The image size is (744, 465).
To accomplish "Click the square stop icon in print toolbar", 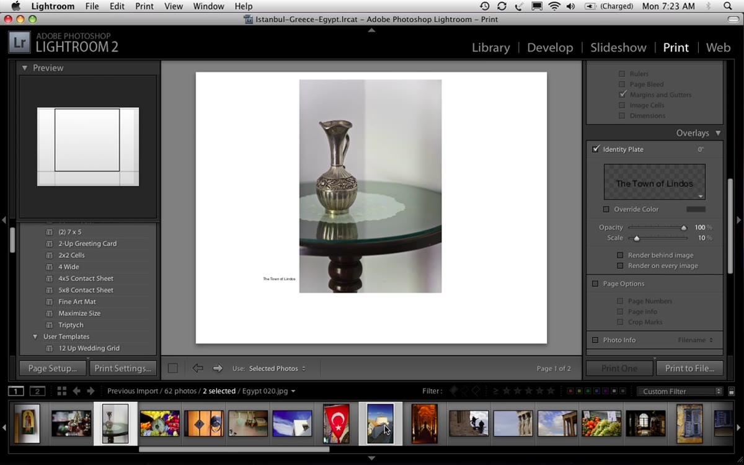I will point(173,368).
